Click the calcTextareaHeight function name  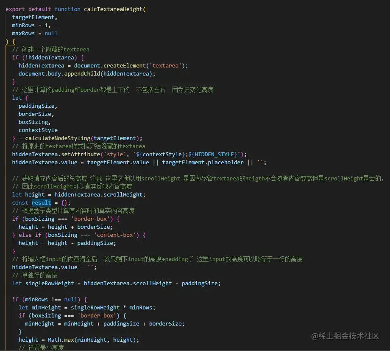tap(114, 9)
